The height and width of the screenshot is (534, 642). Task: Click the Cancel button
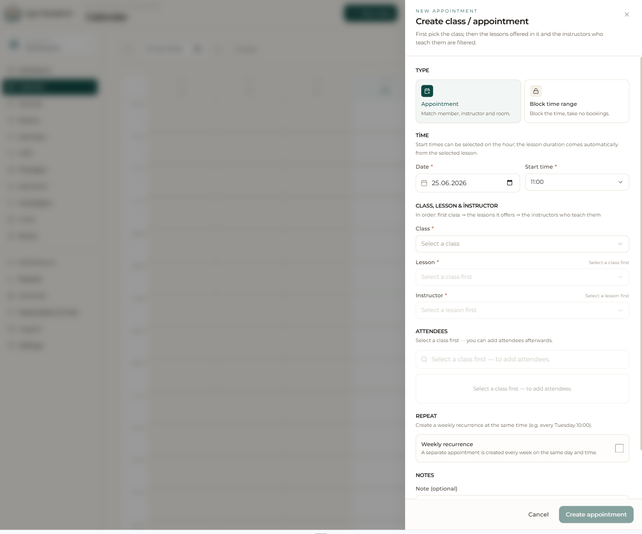[538, 514]
